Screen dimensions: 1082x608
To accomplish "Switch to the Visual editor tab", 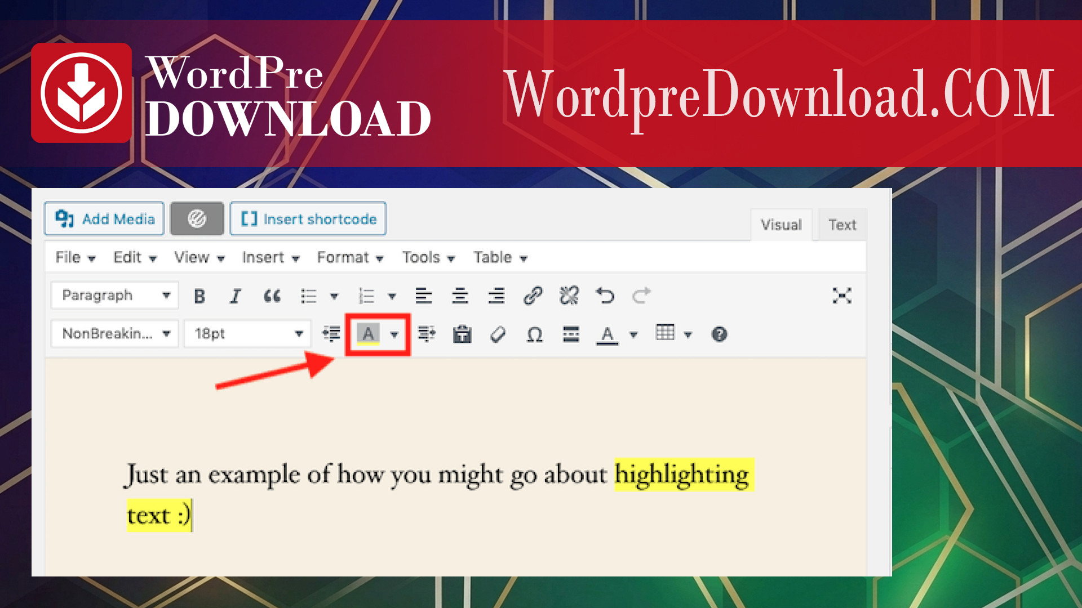I will point(781,225).
